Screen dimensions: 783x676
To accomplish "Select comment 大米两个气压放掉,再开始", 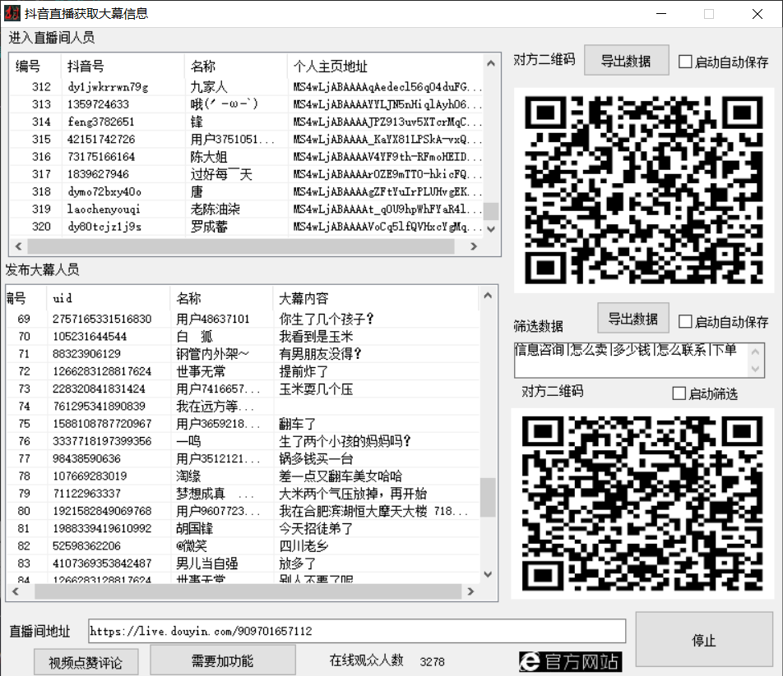I will pos(243,493).
